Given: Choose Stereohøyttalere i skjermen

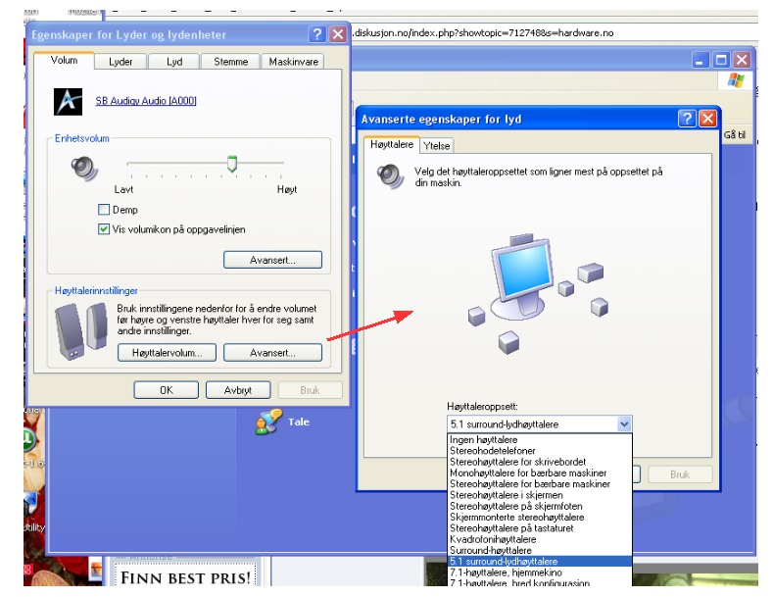Looking at the screenshot, I should pos(540,495).
